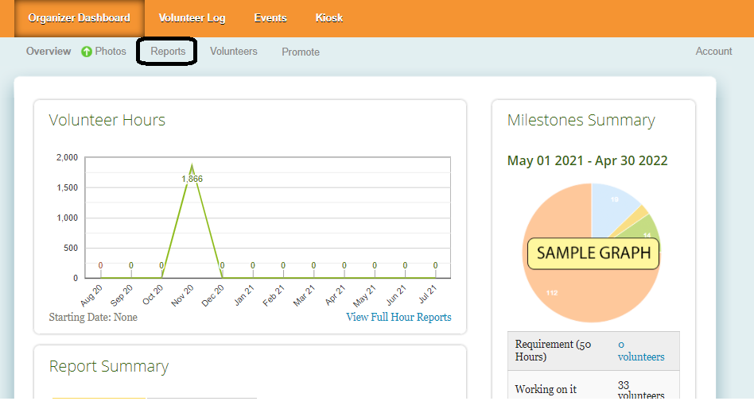Click the Jan 21 zero data point

pos(252,265)
